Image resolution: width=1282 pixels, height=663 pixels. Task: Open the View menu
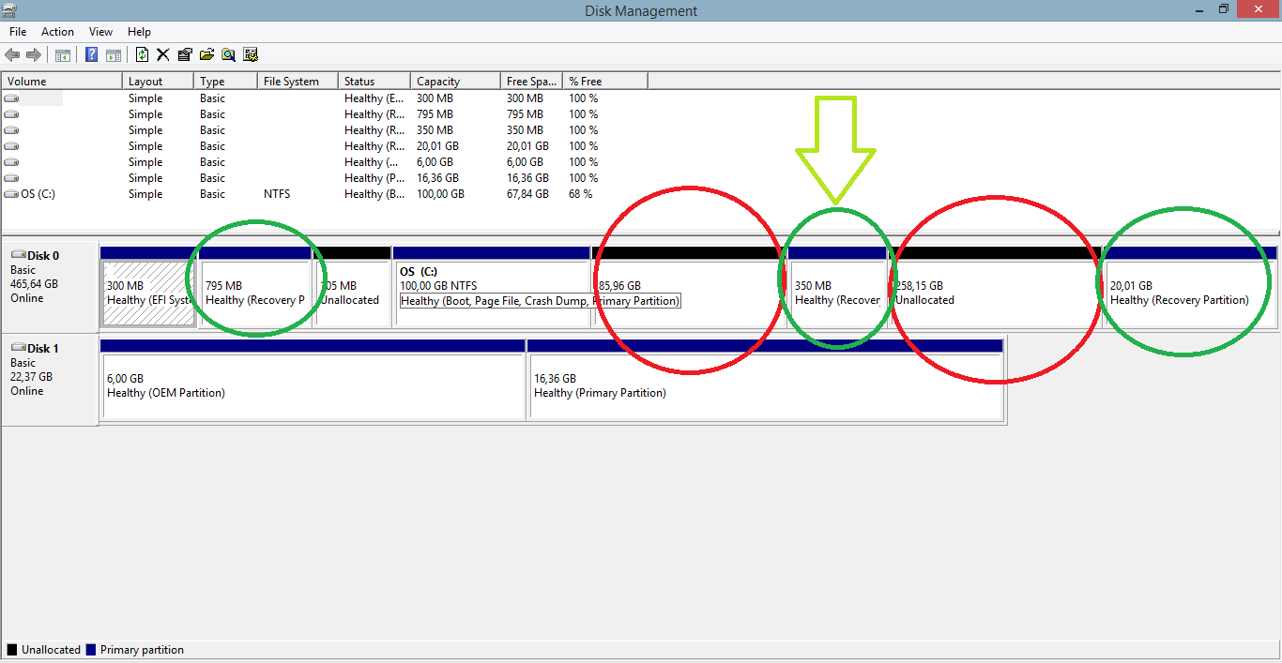point(100,32)
